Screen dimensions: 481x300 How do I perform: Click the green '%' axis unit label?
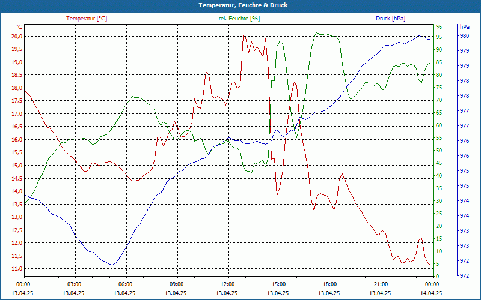(x=439, y=26)
